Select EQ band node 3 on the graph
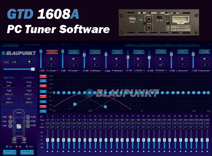The width and height of the screenshot is (212, 156). point(64,93)
